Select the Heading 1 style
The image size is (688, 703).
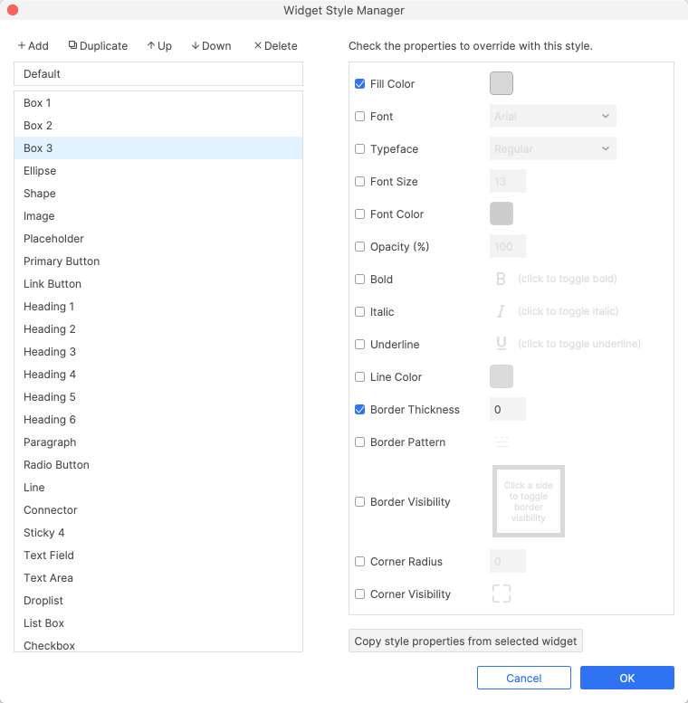point(158,306)
